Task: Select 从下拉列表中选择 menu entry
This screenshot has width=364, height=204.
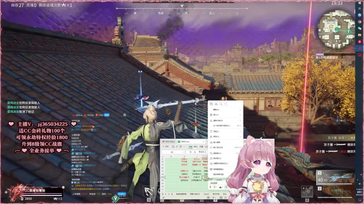Action: coord(226,126)
